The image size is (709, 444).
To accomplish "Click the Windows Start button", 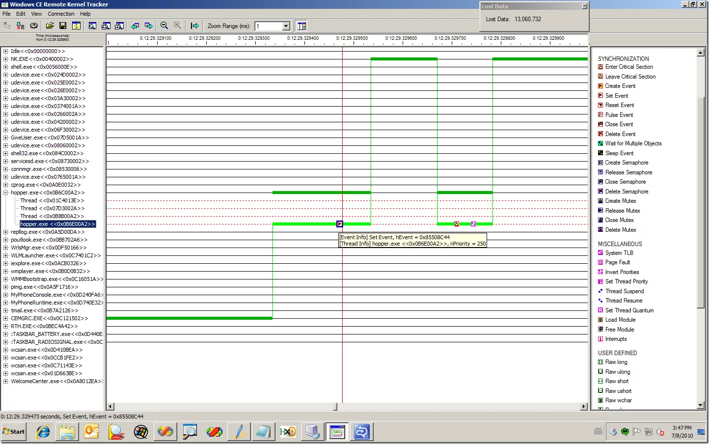I will pyautogui.click(x=14, y=432).
